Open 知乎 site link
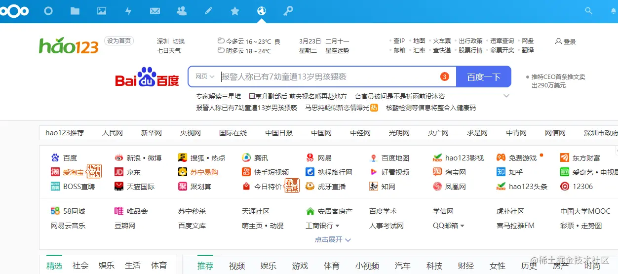Image resolution: width=618 pixels, height=274 pixels. [x=510, y=172]
